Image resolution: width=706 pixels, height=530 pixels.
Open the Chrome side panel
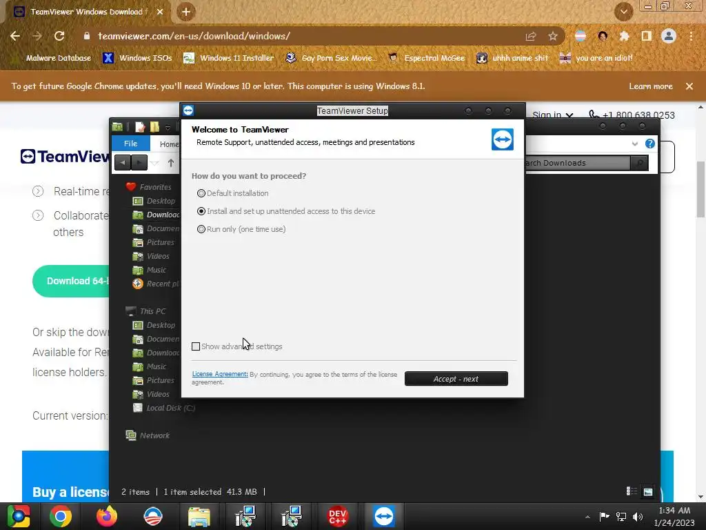[x=646, y=36]
